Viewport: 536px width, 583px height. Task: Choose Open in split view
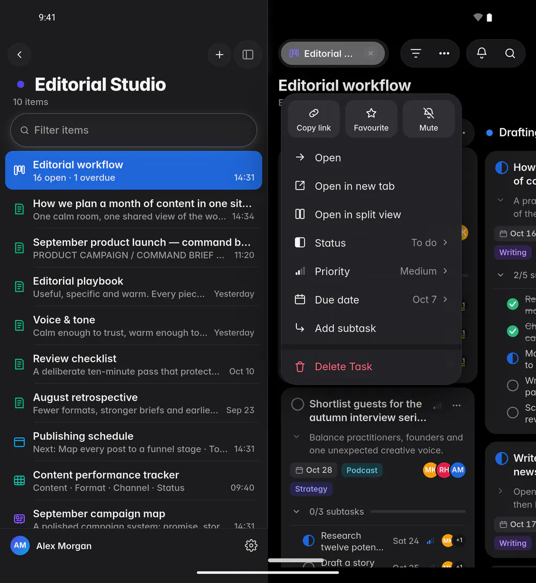tap(371, 215)
